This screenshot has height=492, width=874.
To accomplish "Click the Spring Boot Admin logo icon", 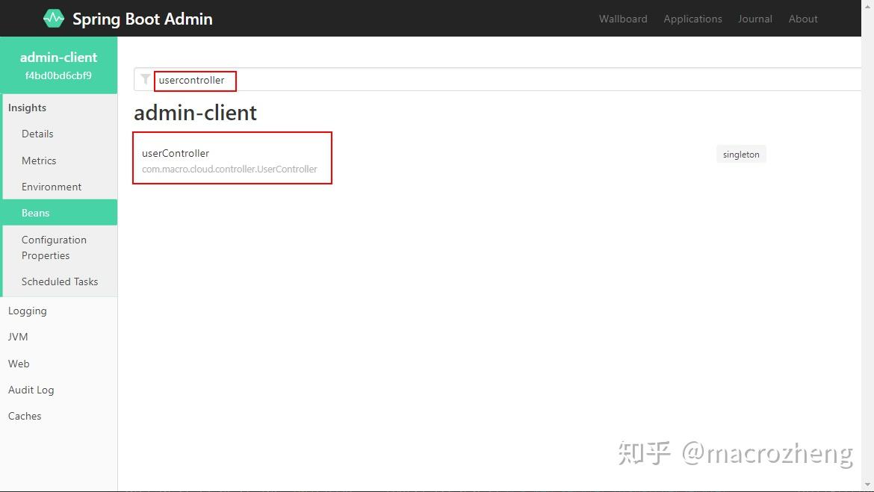I will (53, 18).
